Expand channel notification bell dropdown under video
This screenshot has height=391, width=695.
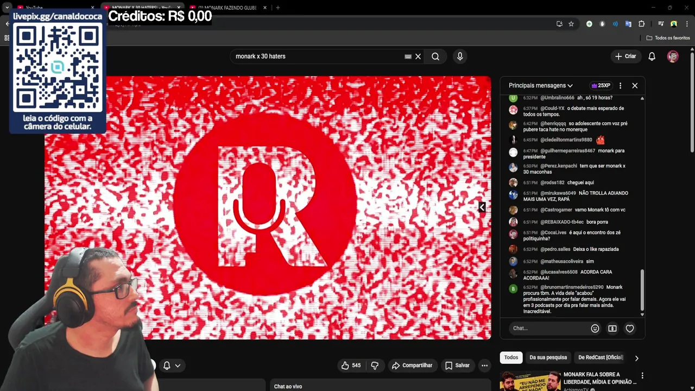click(172, 365)
